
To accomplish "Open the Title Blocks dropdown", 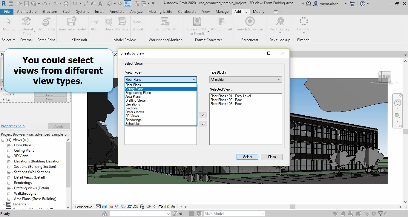I will pyautogui.click(x=246, y=80).
